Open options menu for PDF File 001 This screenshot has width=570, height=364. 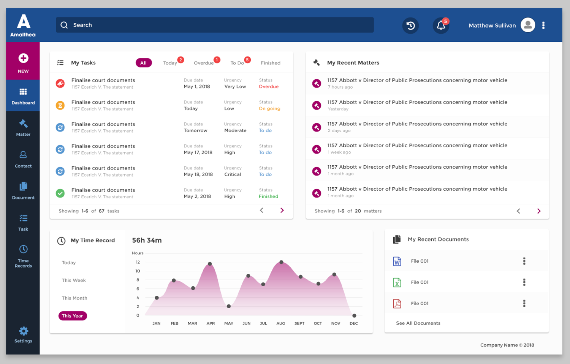(x=524, y=303)
